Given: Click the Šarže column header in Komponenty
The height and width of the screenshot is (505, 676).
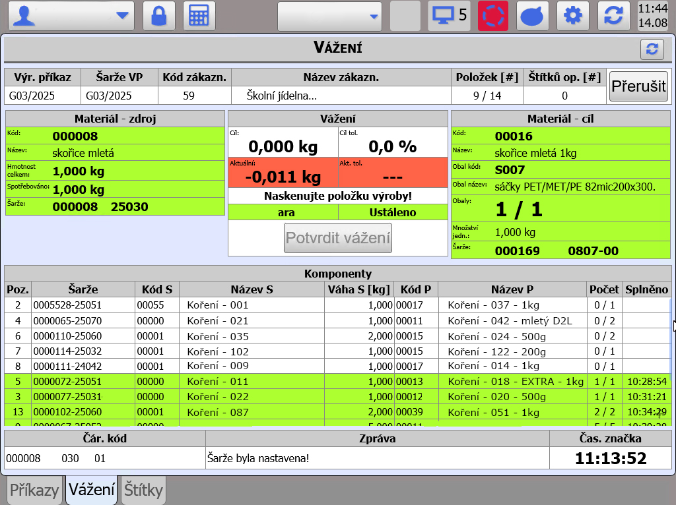Looking at the screenshot, I should (x=83, y=289).
